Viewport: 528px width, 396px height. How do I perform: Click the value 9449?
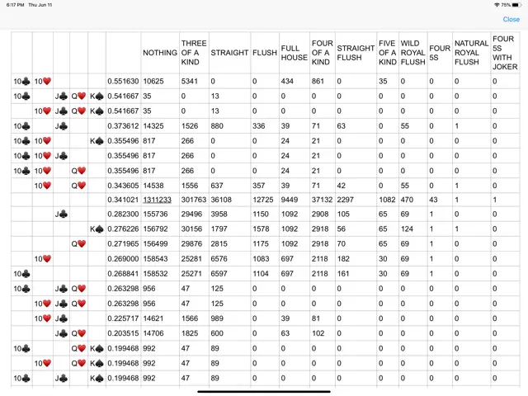coord(290,200)
